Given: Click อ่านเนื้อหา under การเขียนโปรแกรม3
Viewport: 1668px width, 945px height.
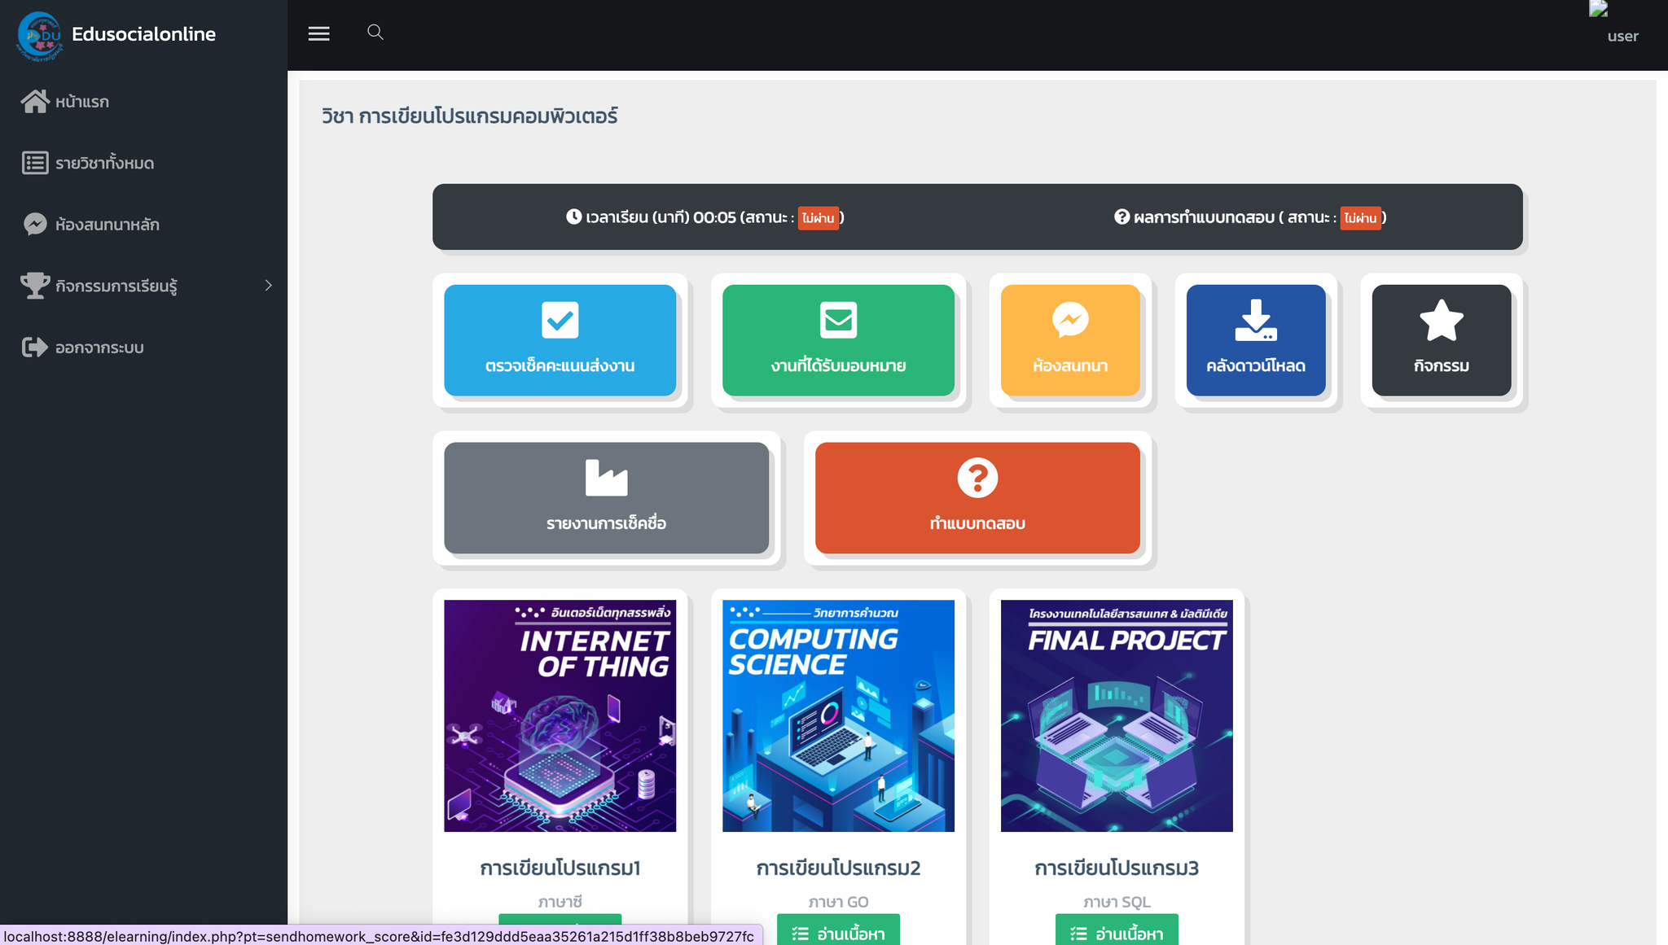Looking at the screenshot, I should 1117,930.
